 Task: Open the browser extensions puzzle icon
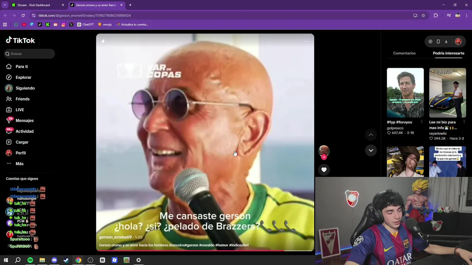coord(436,15)
